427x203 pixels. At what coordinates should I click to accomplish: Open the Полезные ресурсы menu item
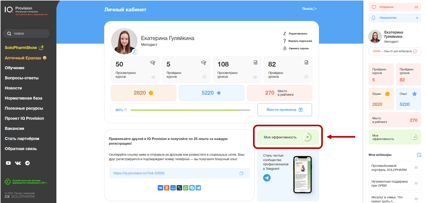click(x=24, y=108)
